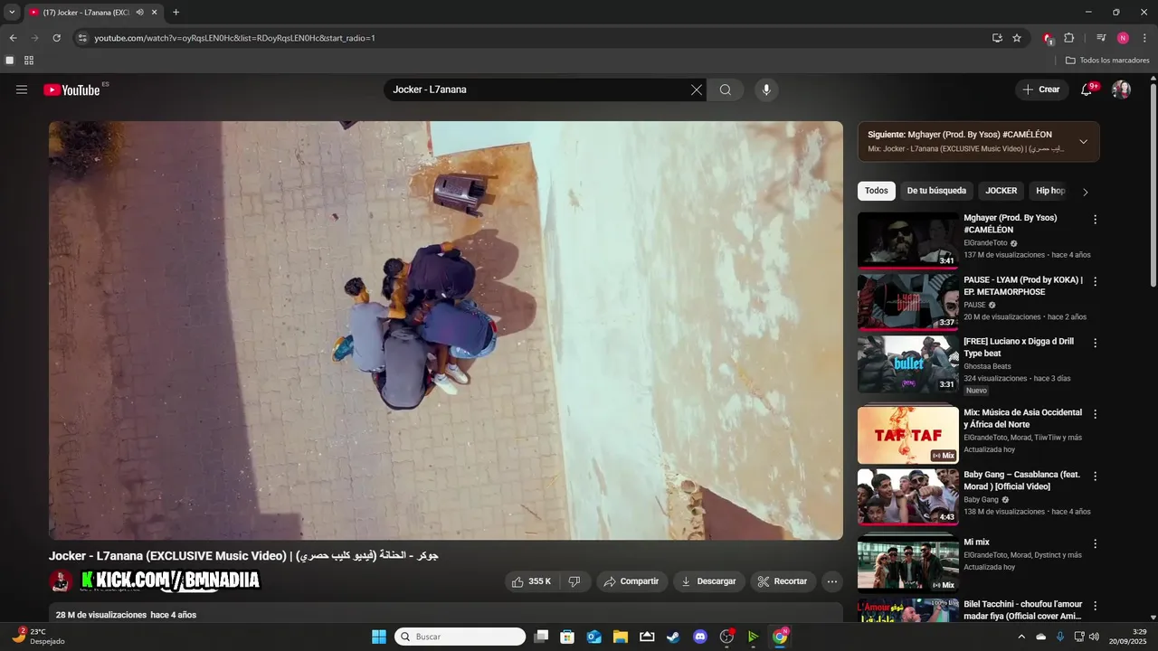The image size is (1158, 651).
Task: Switch to the Jocker - L7anana browser tab
Action: point(93,13)
